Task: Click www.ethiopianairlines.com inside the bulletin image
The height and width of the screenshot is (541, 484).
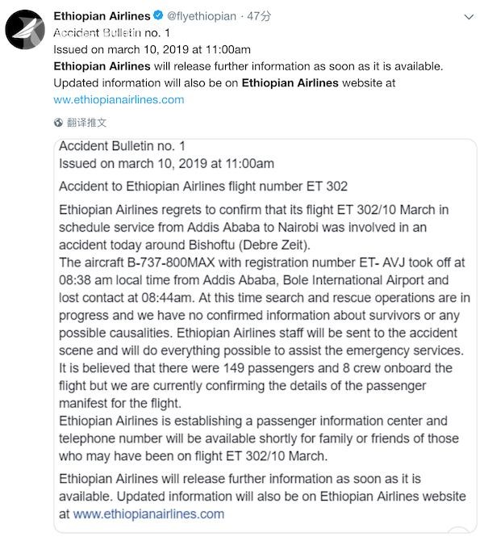Action: point(148,513)
